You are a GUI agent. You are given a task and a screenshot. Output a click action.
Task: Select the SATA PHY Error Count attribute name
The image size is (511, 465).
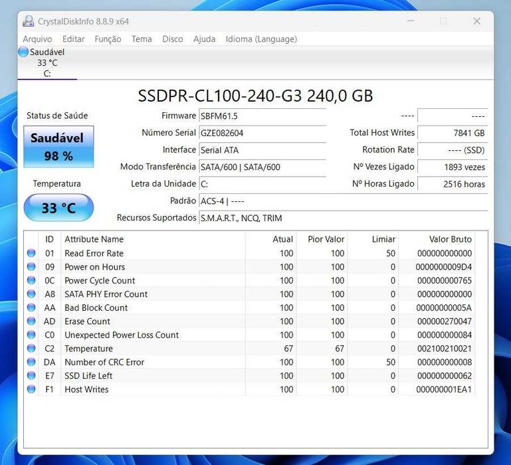(106, 294)
